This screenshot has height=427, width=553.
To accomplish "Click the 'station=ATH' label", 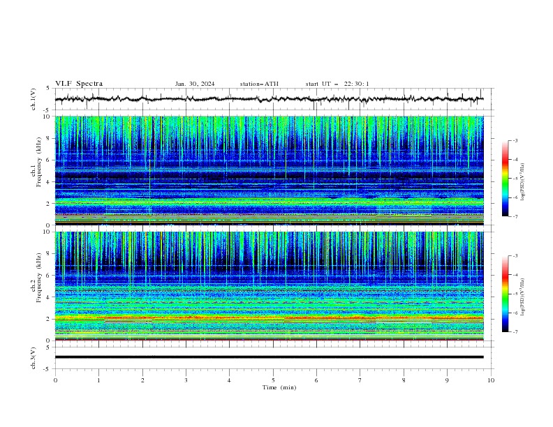I will [259, 84].
